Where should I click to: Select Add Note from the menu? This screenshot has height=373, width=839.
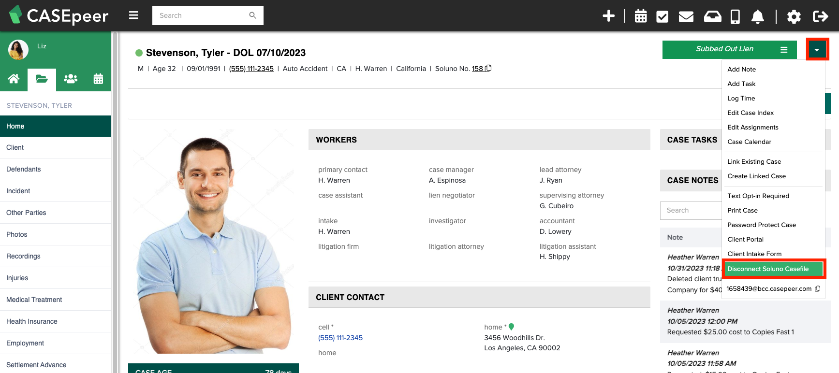click(x=742, y=69)
